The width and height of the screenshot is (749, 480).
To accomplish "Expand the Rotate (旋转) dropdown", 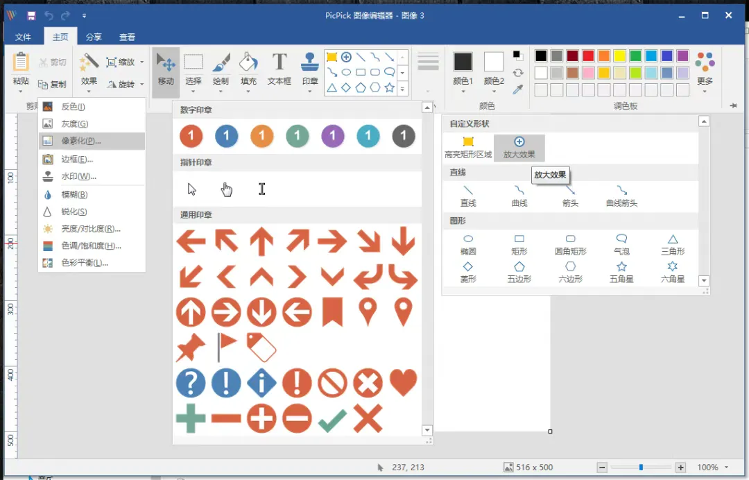I will (x=126, y=85).
